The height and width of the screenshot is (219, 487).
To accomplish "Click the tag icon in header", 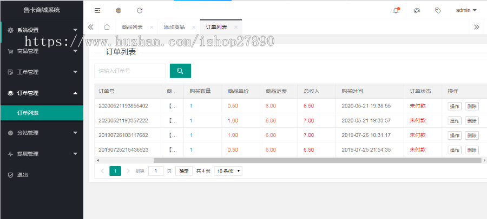I will [438, 11].
